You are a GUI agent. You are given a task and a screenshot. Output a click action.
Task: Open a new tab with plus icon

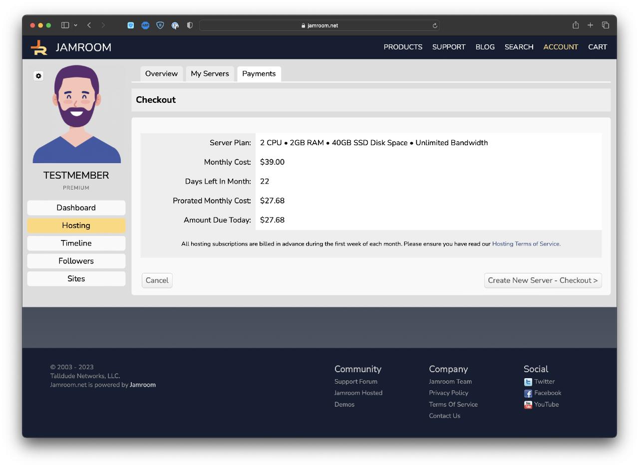590,25
